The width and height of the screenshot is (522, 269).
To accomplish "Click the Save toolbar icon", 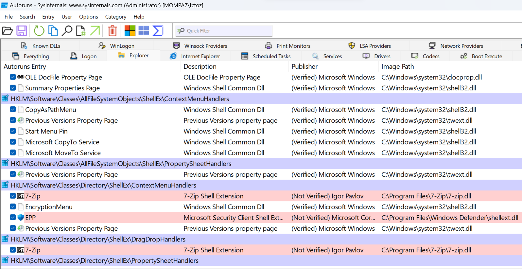I will tap(22, 31).
